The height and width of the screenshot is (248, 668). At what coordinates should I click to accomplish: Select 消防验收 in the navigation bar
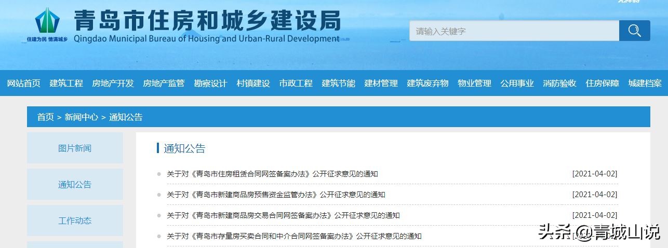tap(559, 83)
